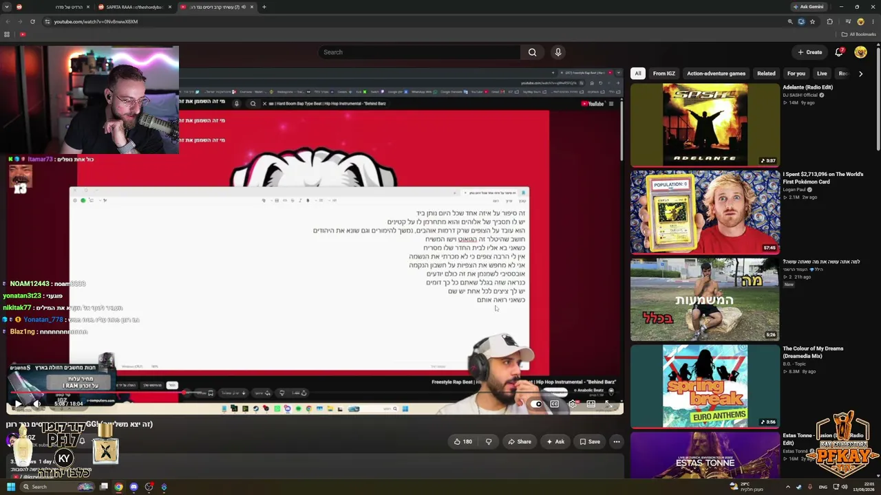The image size is (881, 495).
Task: Open the Logan Paul Pokémon card thumbnail
Action: click(705, 212)
